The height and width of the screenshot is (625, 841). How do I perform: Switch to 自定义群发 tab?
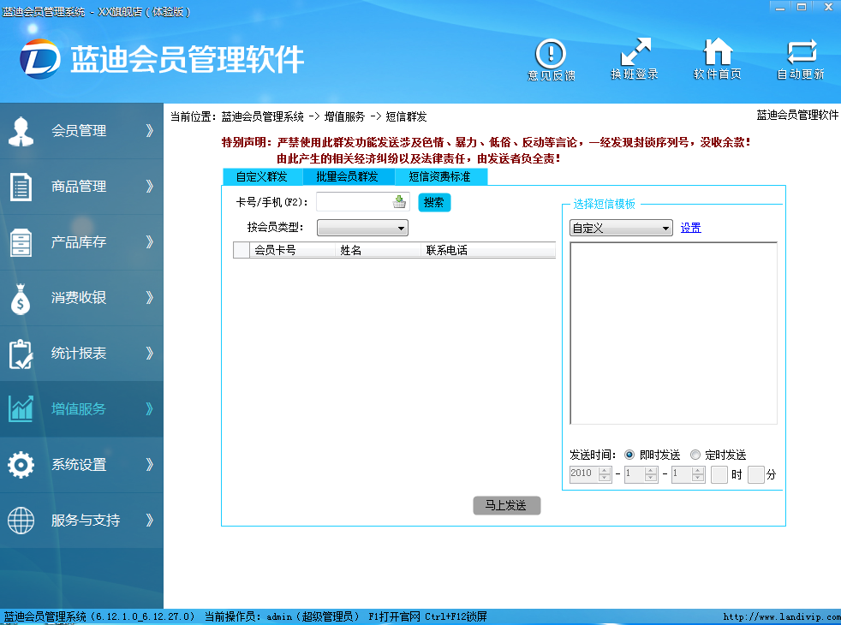(262, 176)
